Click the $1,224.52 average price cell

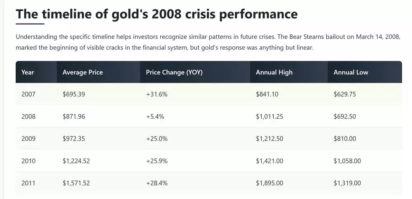tap(76, 161)
